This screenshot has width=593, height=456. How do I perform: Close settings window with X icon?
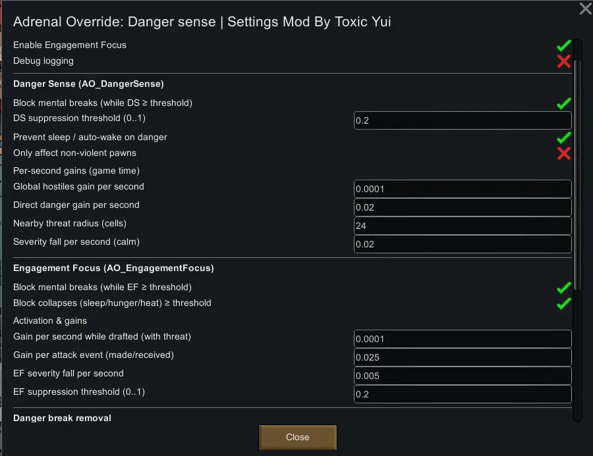point(585,9)
